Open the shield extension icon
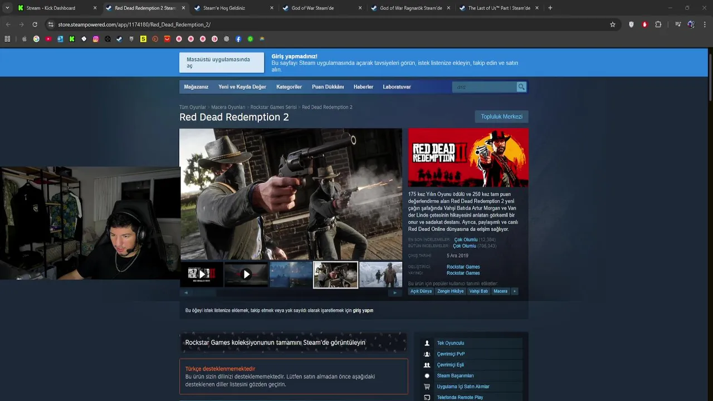The image size is (713, 401). point(631,25)
